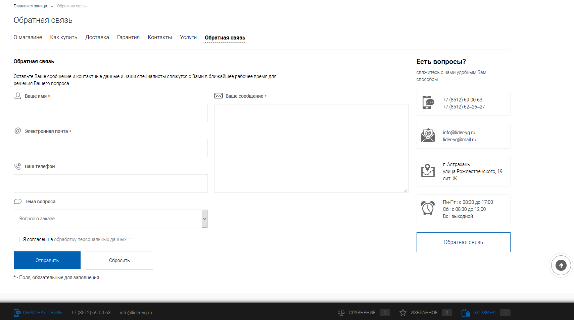Viewport: 574px width, 320px height.
Task: Click the message textarea resize handle
Action: pyautogui.click(x=406, y=190)
